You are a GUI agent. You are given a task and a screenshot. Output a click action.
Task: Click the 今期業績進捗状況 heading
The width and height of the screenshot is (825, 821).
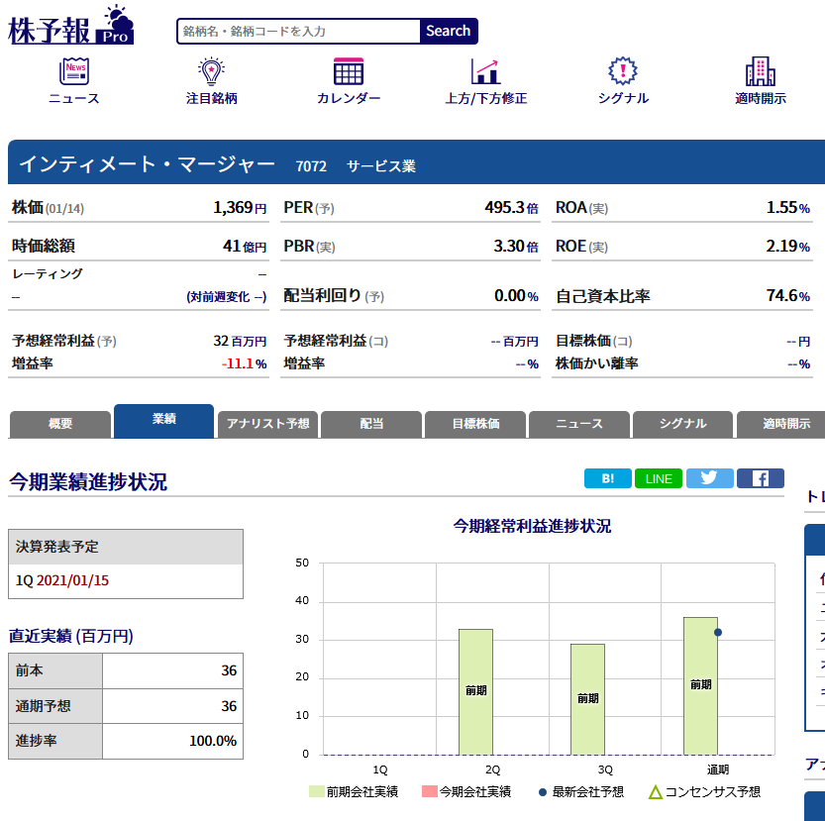[x=88, y=481]
